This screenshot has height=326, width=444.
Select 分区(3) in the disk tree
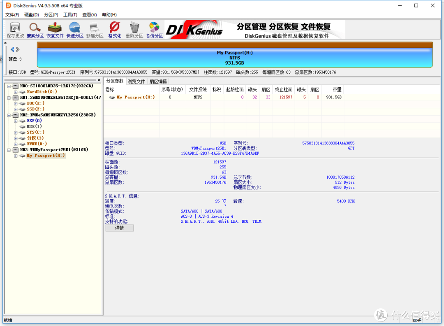[x=35, y=138]
